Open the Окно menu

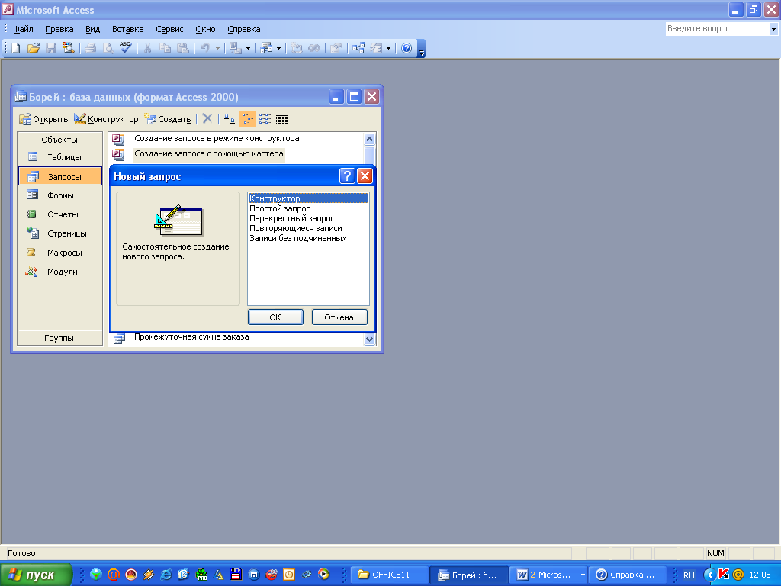tap(205, 29)
